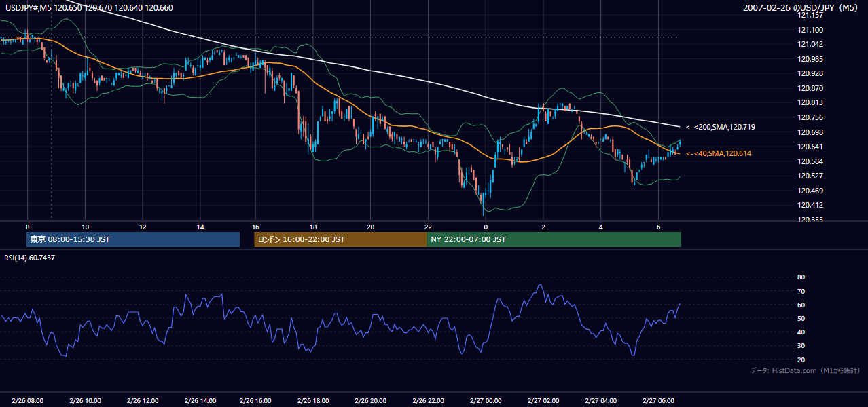Click the 2/27 06:00 date label
868x407 pixels.
pyautogui.click(x=658, y=401)
